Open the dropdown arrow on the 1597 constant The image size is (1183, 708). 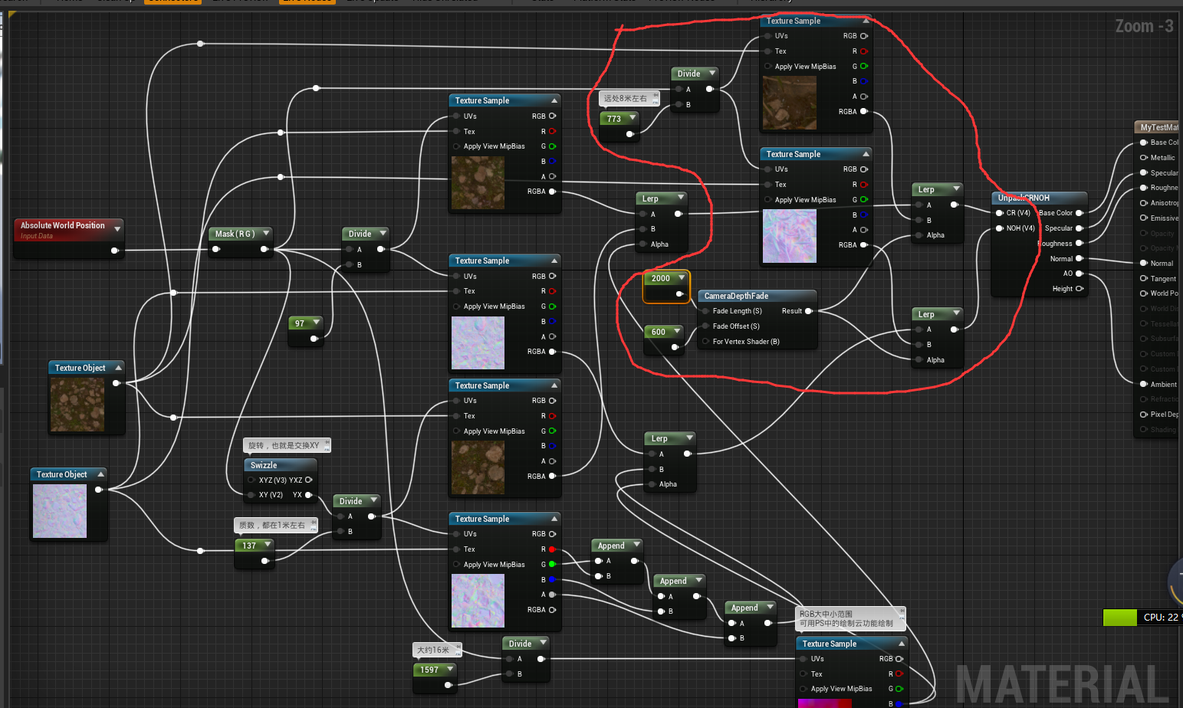point(450,669)
